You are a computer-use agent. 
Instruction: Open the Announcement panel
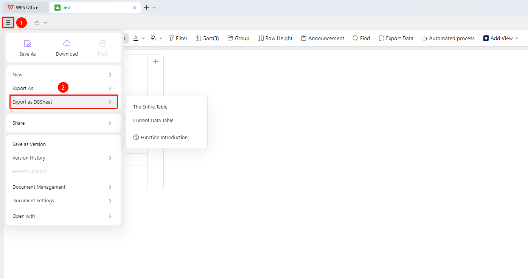[323, 38]
